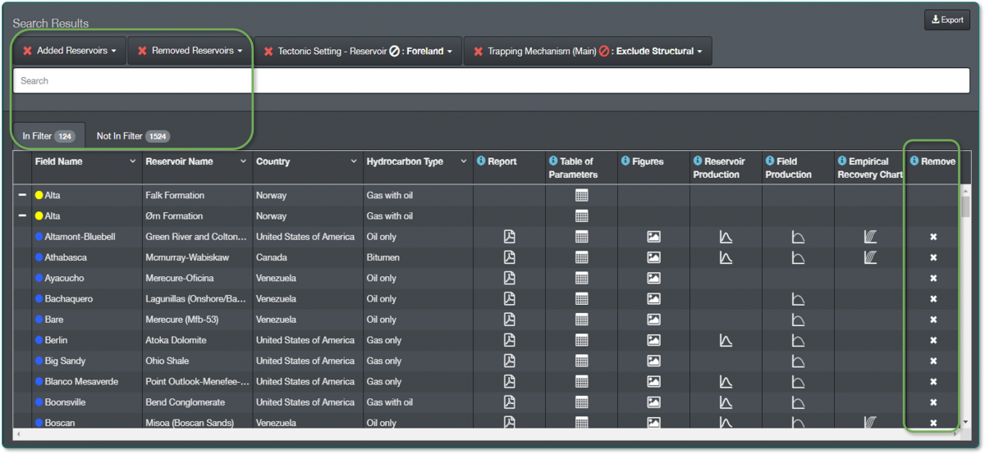985x454 pixels.
Task: Open field production chart for Bachaquero
Action: pyautogui.click(x=798, y=299)
